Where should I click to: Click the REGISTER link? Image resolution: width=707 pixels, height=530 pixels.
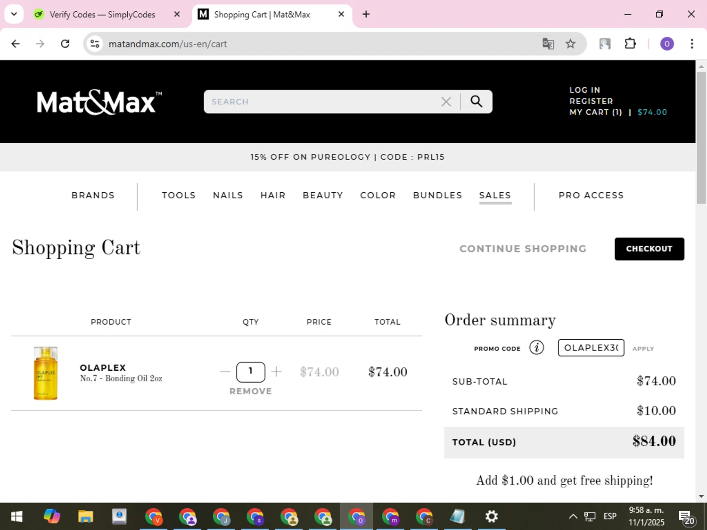(591, 101)
